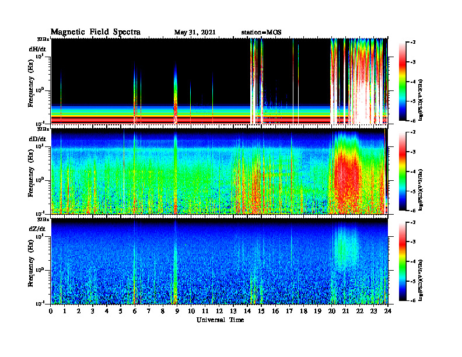
Task: Click hour 23 on the time axis
Action: pos(373,311)
